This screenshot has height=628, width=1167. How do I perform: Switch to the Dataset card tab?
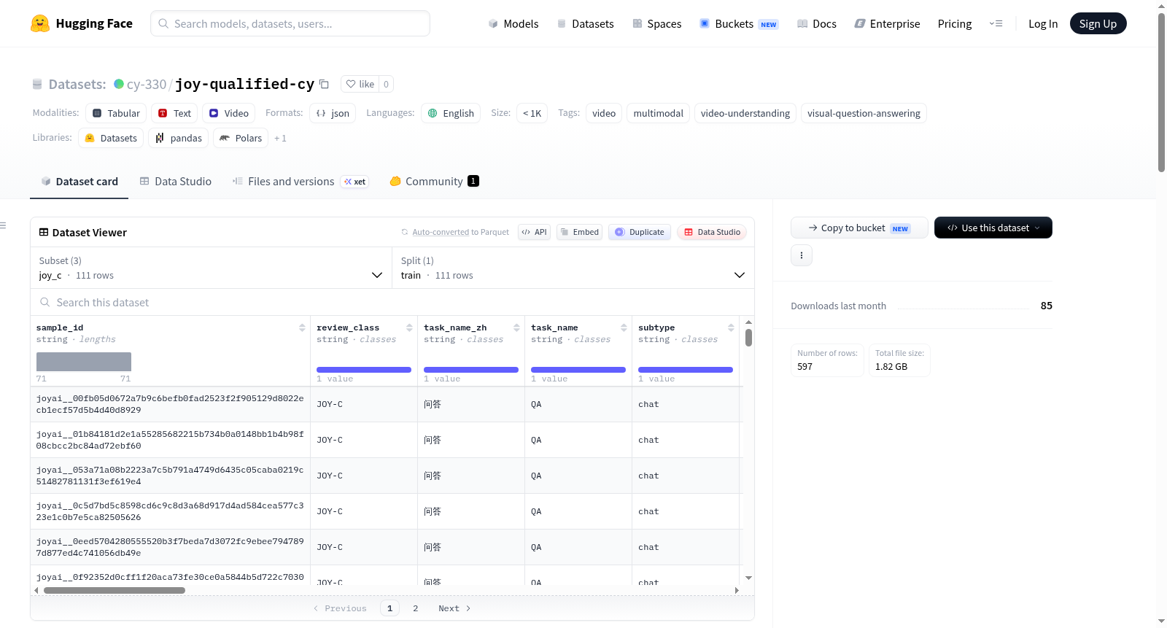(80, 182)
